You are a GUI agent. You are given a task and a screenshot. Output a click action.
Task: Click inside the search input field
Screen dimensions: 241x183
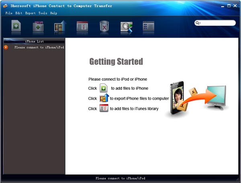click(x=218, y=23)
